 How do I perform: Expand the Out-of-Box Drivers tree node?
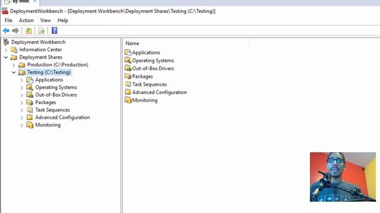pos(22,95)
